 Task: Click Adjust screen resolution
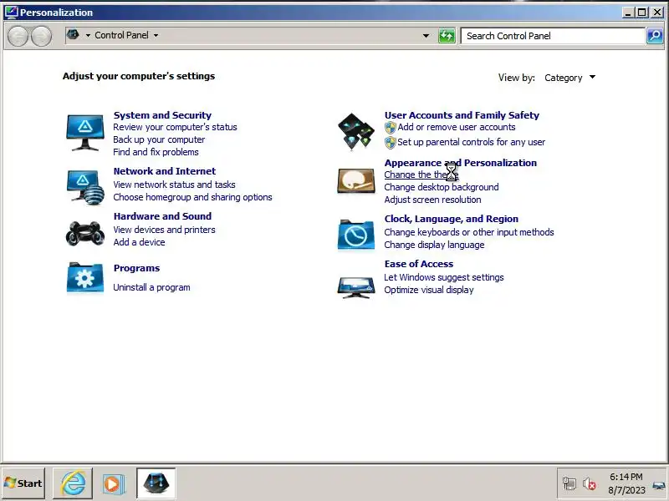click(432, 200)
